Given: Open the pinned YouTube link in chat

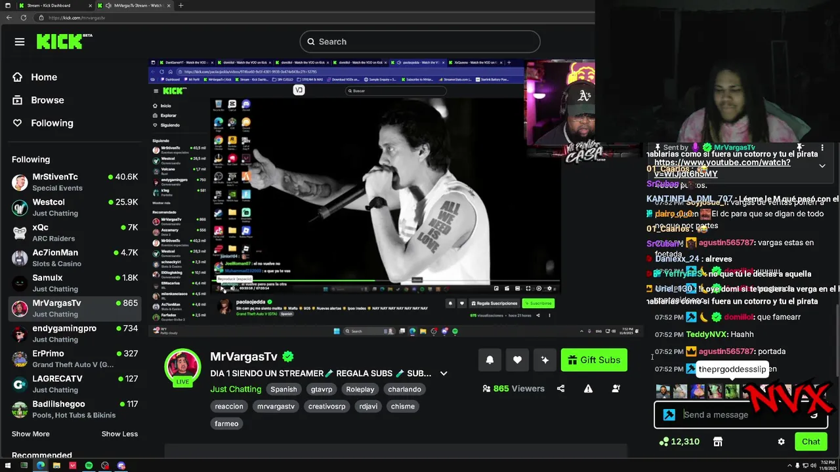Looking at the screenshot, I should point(722,168).
